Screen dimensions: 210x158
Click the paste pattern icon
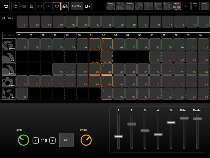[x=23, y=6]
